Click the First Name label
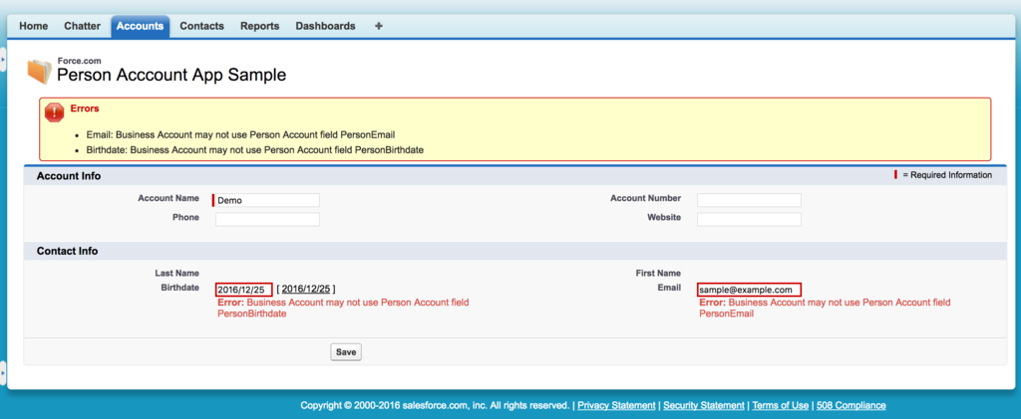 (658, 274)
